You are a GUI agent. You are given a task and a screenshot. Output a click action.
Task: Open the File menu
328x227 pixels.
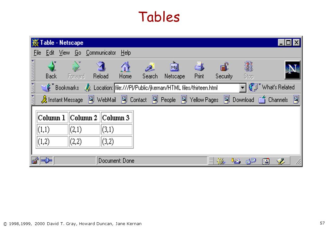[x=37, y=53]
